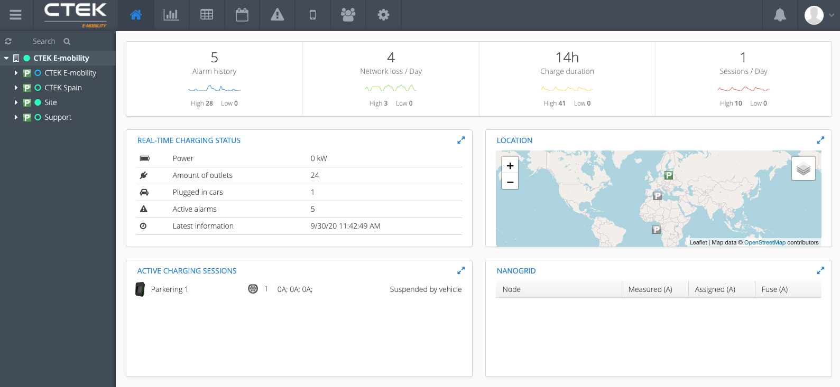Open the map layers control
Viewport: 840px width, 387px height.
pyautogui.click(x=804, y=168)
